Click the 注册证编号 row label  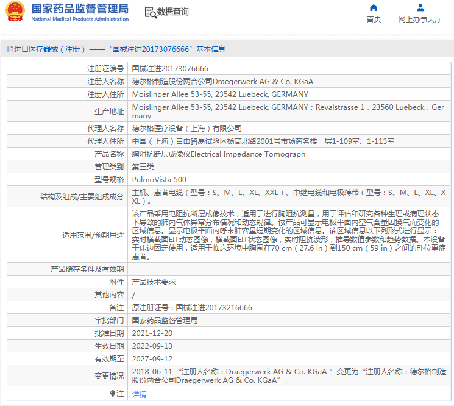tap(105, 69)
